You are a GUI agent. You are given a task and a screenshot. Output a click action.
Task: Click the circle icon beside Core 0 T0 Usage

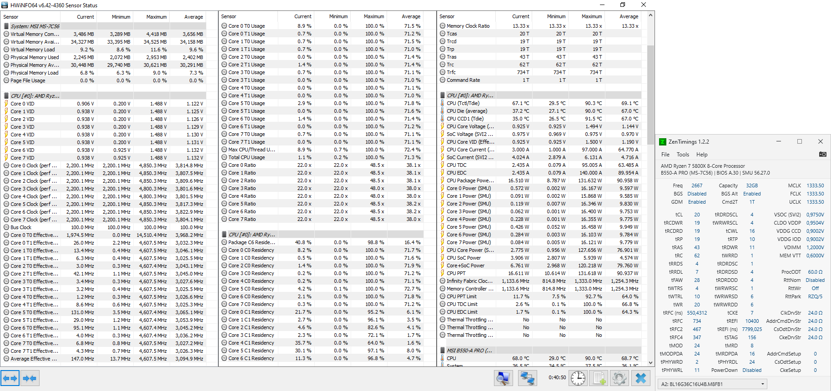224,26
